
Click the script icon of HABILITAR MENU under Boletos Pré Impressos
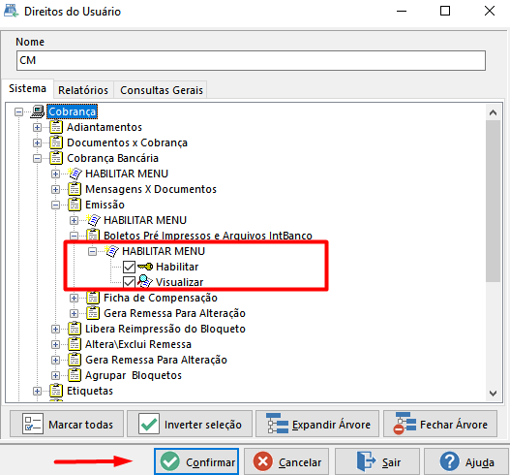[112, 251]
